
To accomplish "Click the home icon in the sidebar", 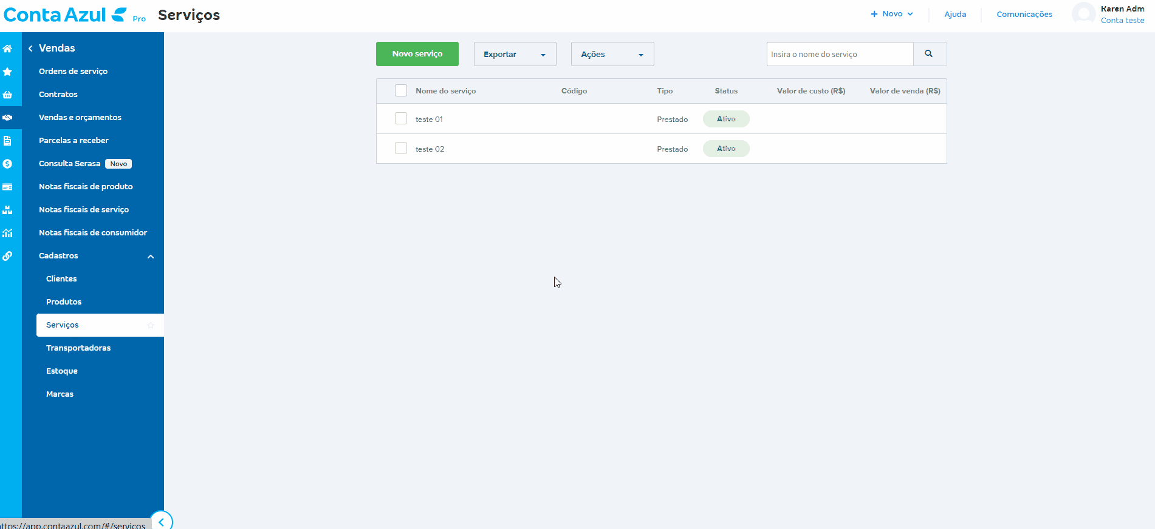I will [x=7, y=49].
